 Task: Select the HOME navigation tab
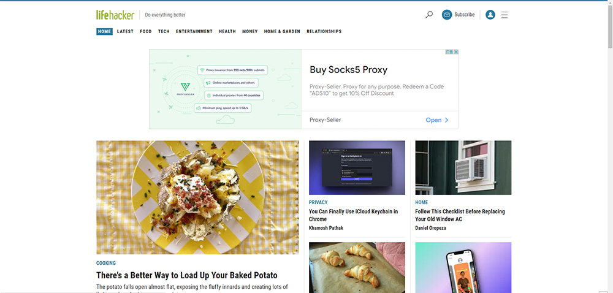coord(104,32)
